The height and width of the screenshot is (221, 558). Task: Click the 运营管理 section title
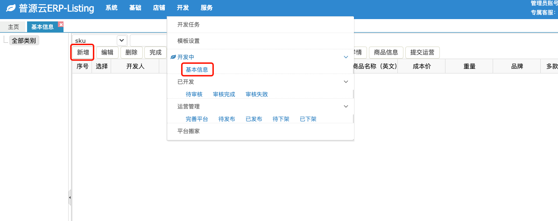point(189,107)
